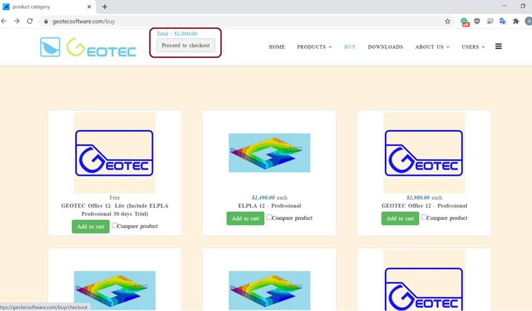Open the hamburger menu icon
The width and height of the screenshot is (532, 311).
(x=498, y=46)
